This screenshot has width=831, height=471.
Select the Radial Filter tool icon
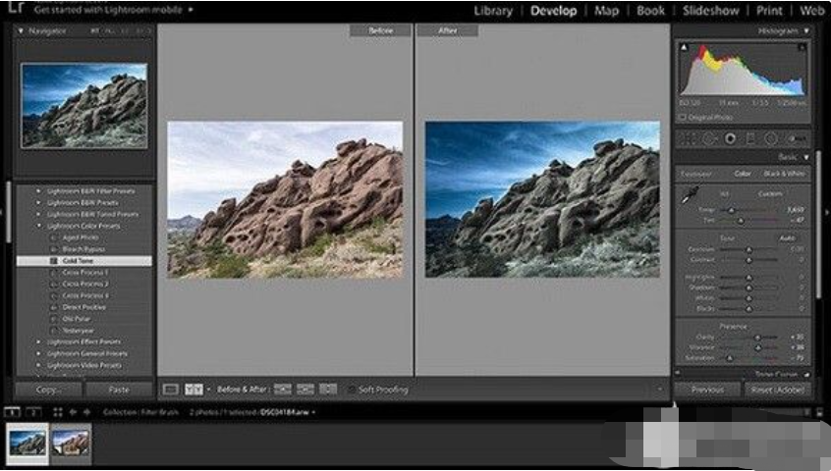tap(770, 138)
